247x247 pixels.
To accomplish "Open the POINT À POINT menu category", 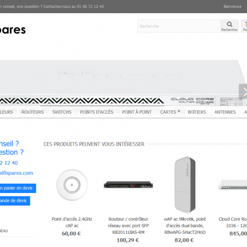I will tap(137, 112).
